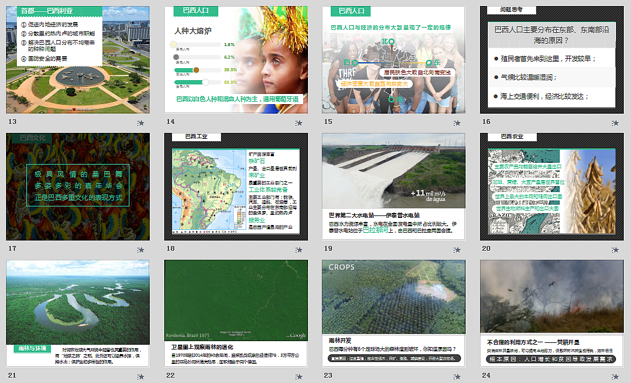Click slide number 18 label
This screenshot has height=383, width=631.
tap(171, 248)
